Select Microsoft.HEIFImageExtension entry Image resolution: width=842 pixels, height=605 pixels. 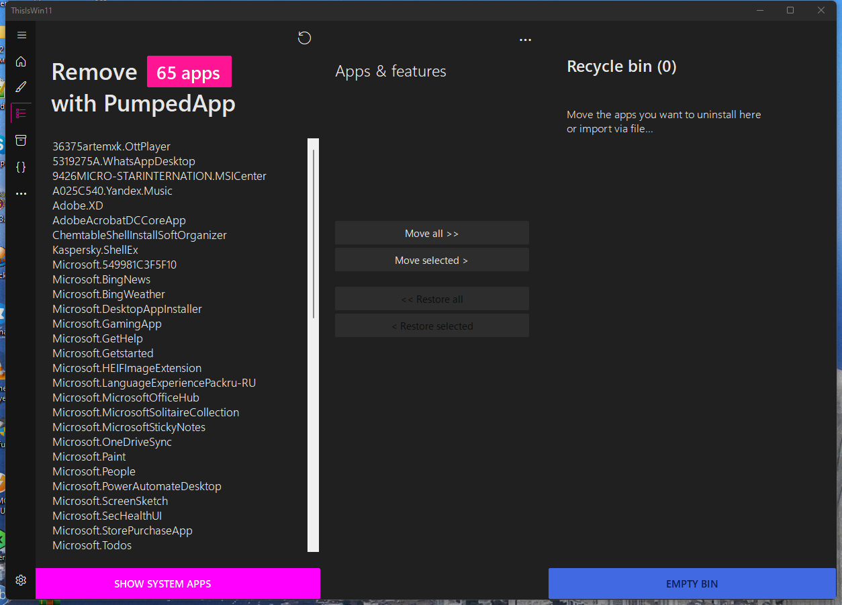pyautogui.click(x=127, y=368)
